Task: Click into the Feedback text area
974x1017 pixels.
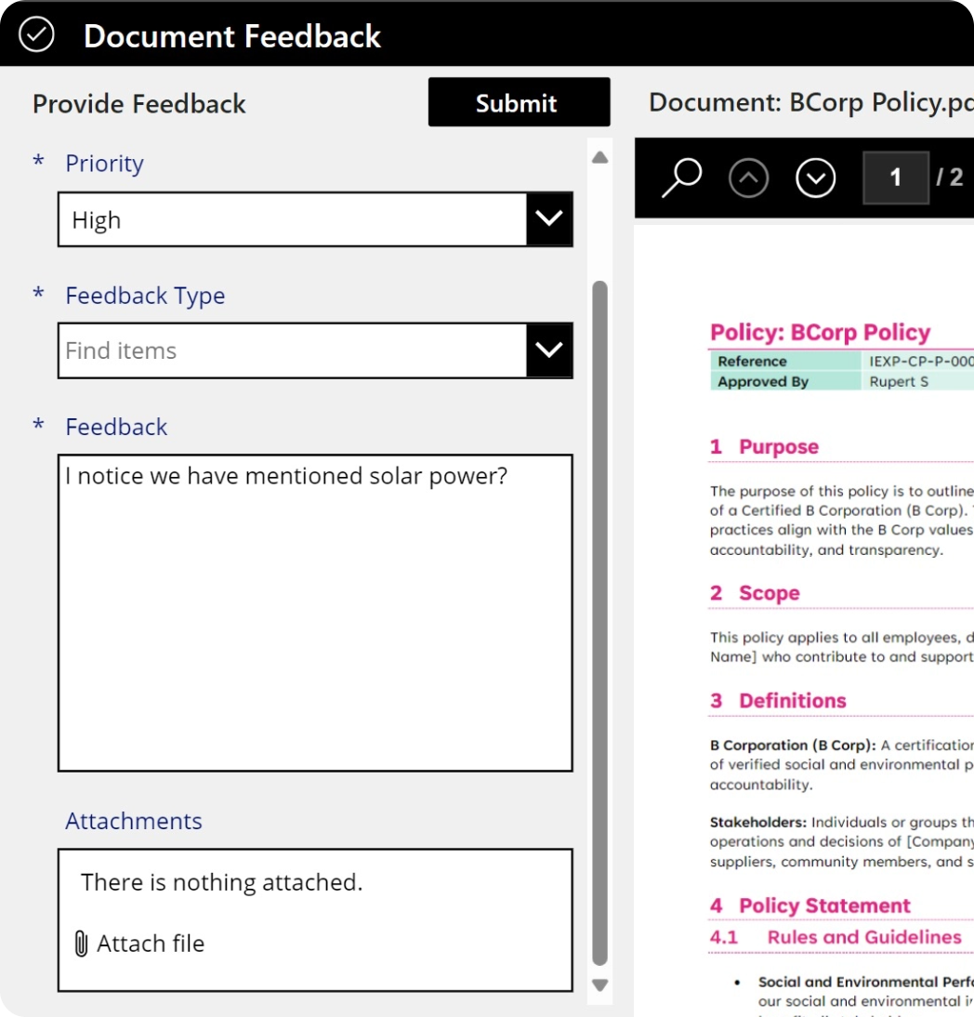Action: point(315,613)
